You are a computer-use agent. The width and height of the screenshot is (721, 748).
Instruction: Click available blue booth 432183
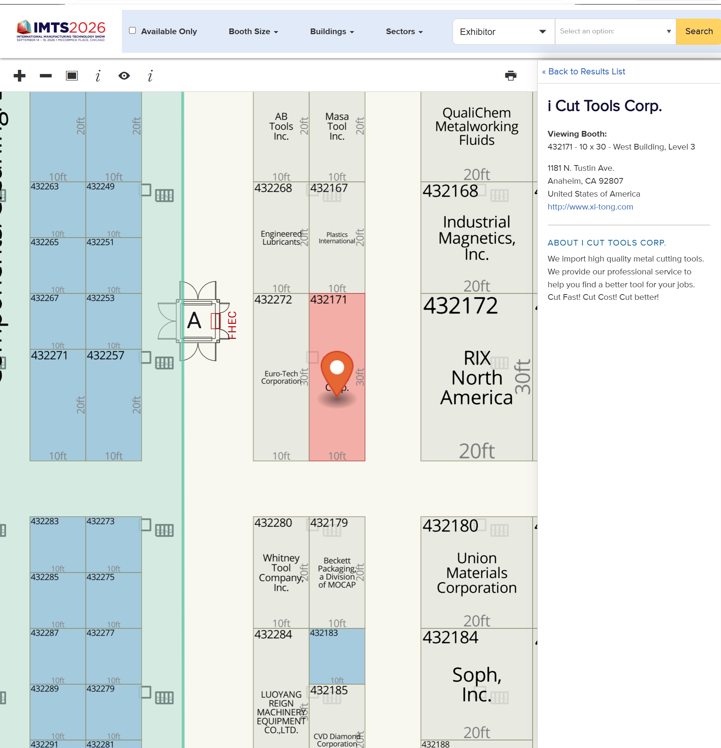coord(337,657)
